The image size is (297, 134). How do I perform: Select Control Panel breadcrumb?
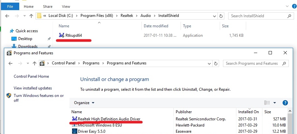(64, 63)
